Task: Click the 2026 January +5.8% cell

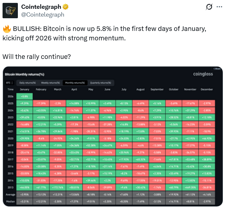Action: (x=24, y=96)
